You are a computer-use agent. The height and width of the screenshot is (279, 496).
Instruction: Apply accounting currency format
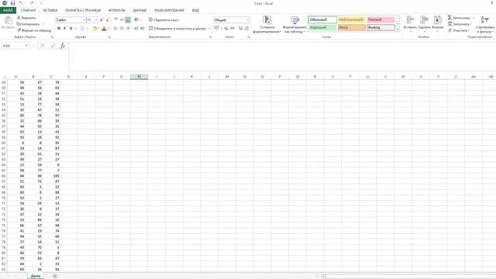tap(217, 29)
